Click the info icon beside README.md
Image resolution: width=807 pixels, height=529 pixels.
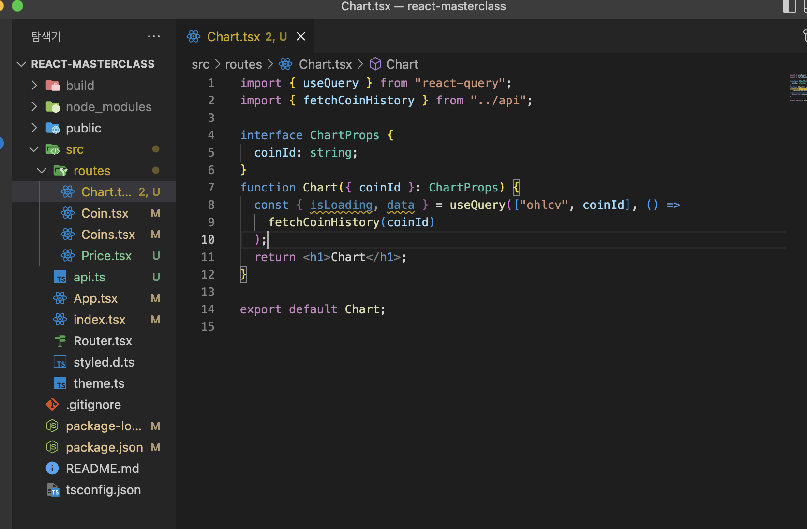(52, 469)
